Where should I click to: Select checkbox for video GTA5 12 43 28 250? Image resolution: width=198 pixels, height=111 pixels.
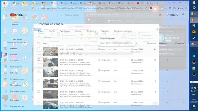[x=39, y=81]
